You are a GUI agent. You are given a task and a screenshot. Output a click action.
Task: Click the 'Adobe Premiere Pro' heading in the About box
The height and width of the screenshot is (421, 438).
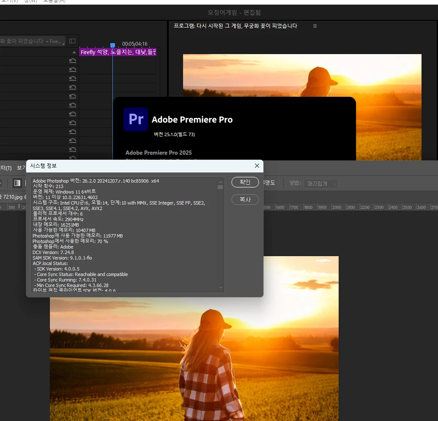[x=192, y=120]
